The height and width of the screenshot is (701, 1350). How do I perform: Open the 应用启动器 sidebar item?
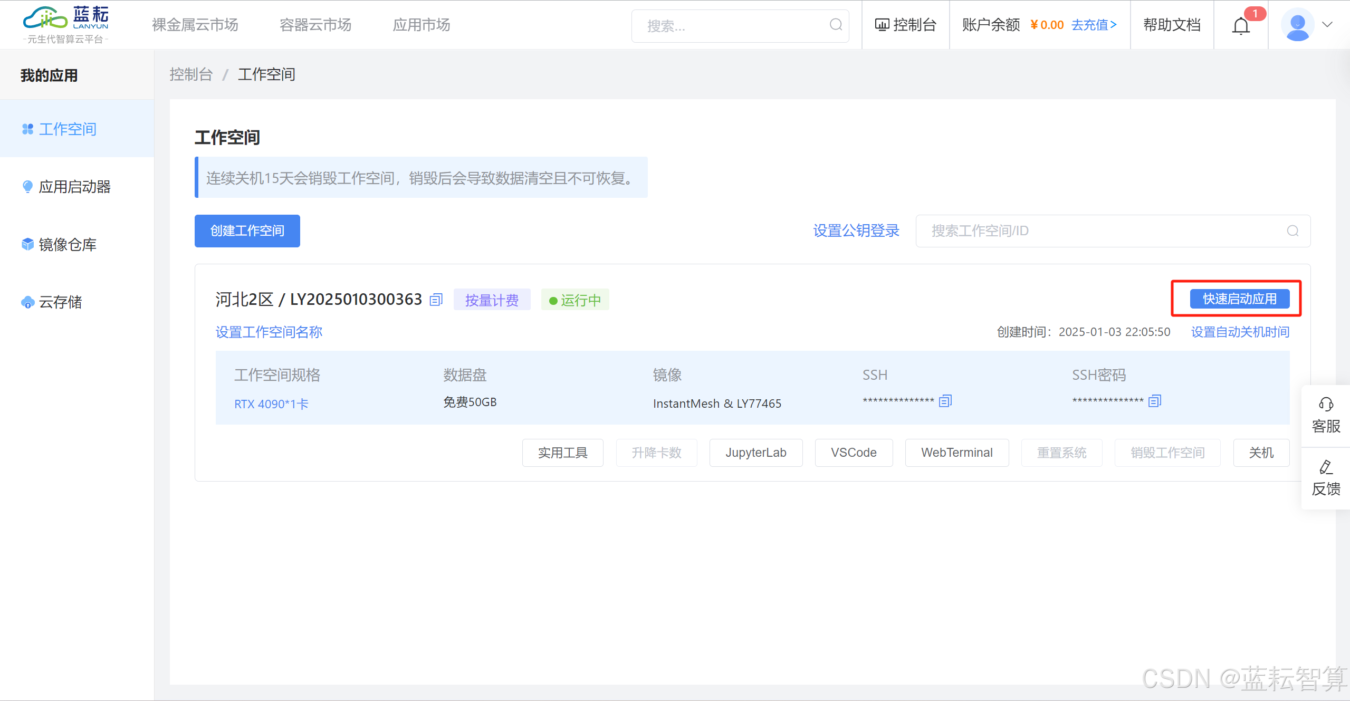point(74,187)
